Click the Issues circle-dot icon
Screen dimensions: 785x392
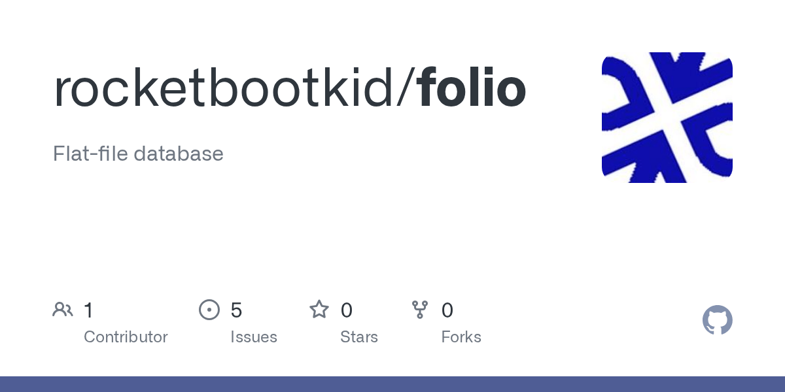209,310
